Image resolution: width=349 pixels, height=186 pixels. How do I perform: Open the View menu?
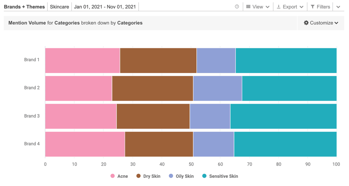(258, 7)
